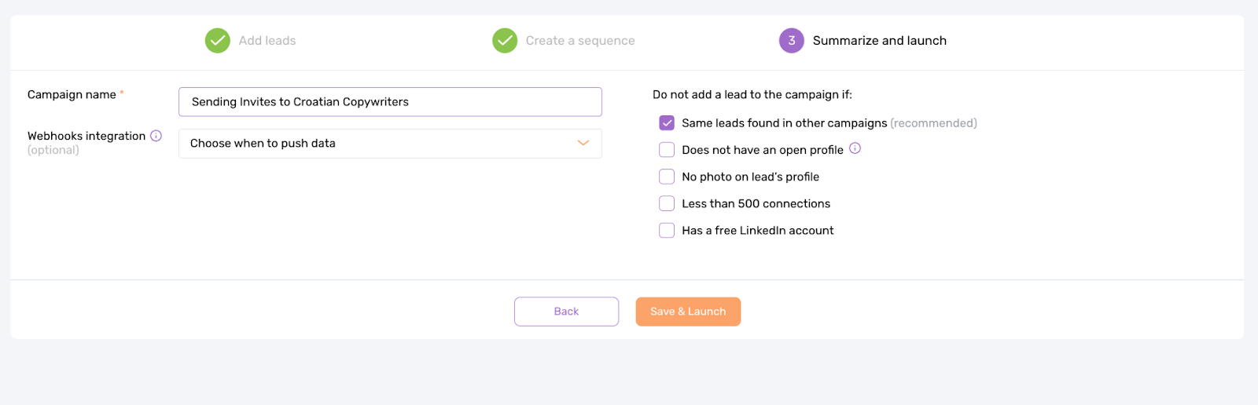Image resolution: width=1258 pixels, height=405 pixels.
Task: Uncheck Same leads found in other campaigns
Action: (667, 123)
